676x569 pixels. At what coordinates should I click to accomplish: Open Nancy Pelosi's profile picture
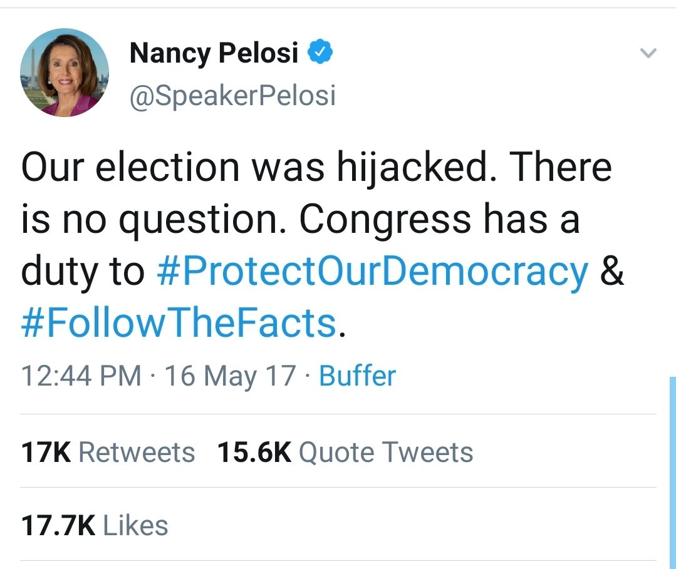coord(65,73)
